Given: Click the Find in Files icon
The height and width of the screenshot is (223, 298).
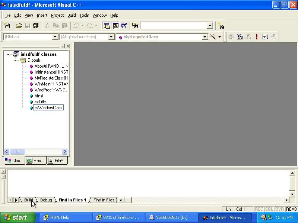Looking at the screenshot, I should pyautogui.click(x=135, y=26).
